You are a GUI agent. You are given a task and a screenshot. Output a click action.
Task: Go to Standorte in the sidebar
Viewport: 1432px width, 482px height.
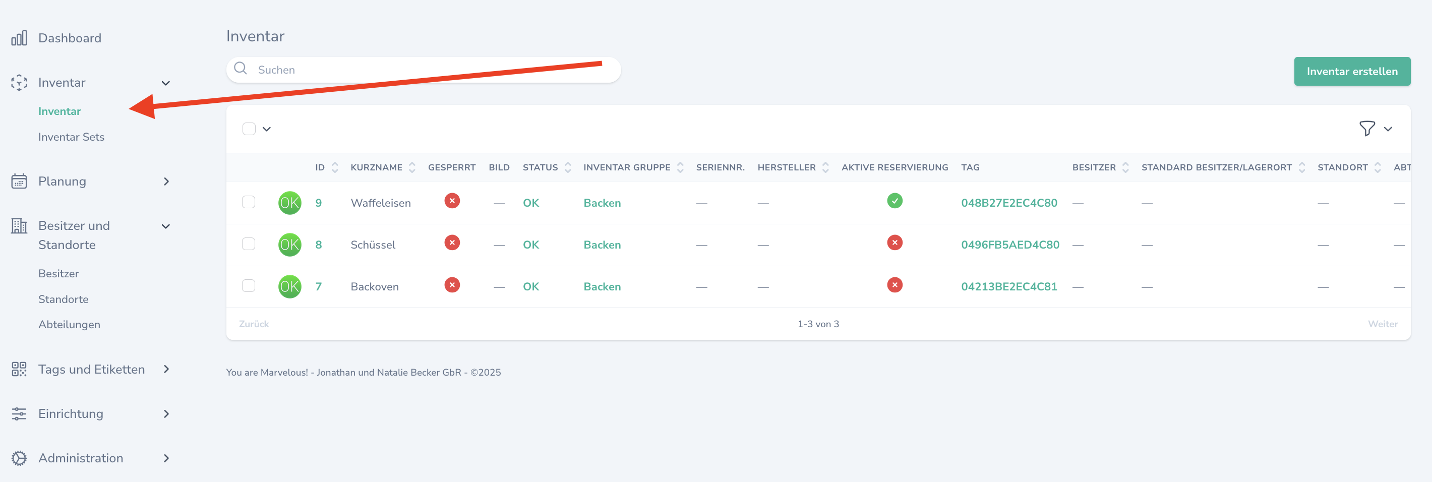tap(64, 299)
